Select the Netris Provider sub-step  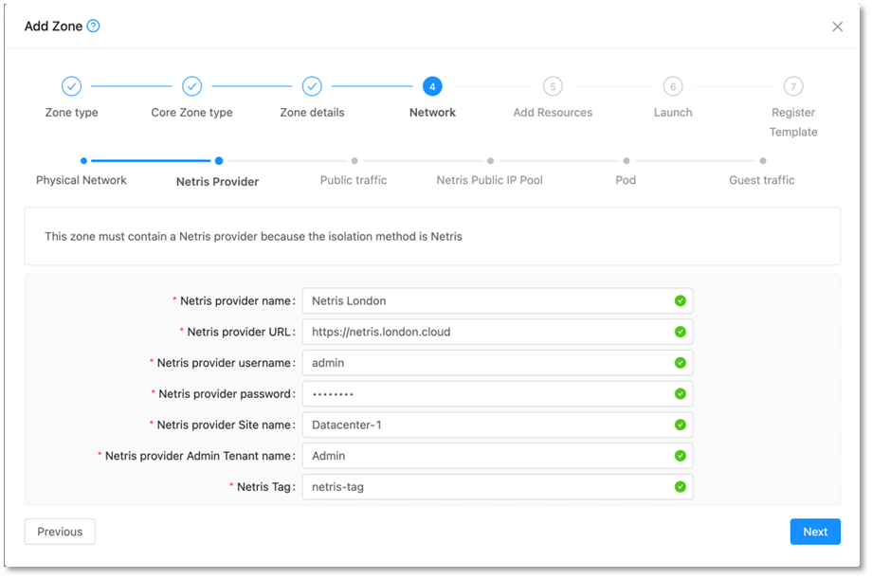pyautogui.click(x=217, y=180)
